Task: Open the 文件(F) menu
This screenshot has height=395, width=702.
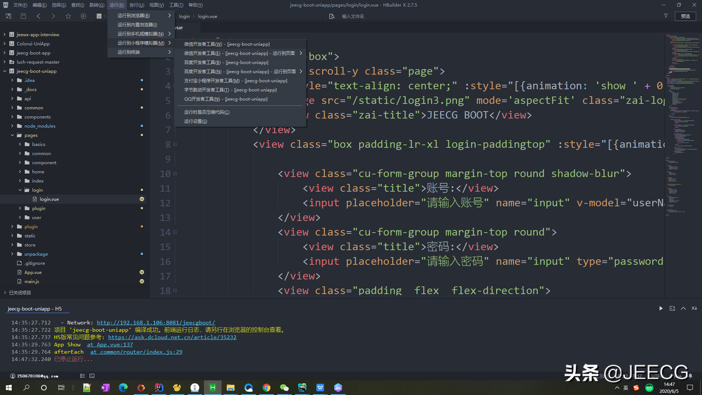Action: coord(20,5)
